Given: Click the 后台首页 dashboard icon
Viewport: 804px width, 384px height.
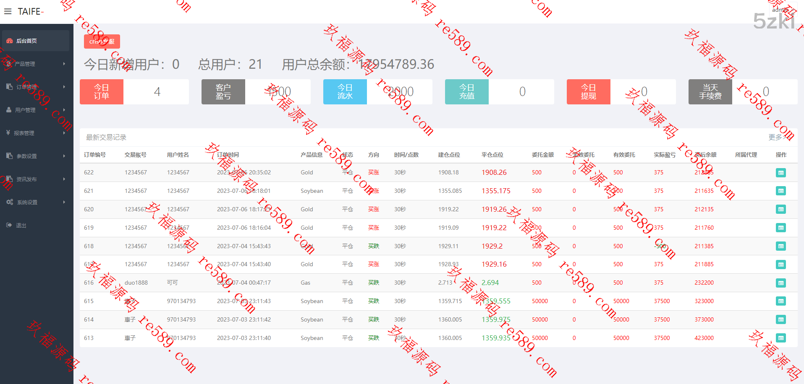Looking at the screenshot, I should pyautogui.click(x=9, y=41).
